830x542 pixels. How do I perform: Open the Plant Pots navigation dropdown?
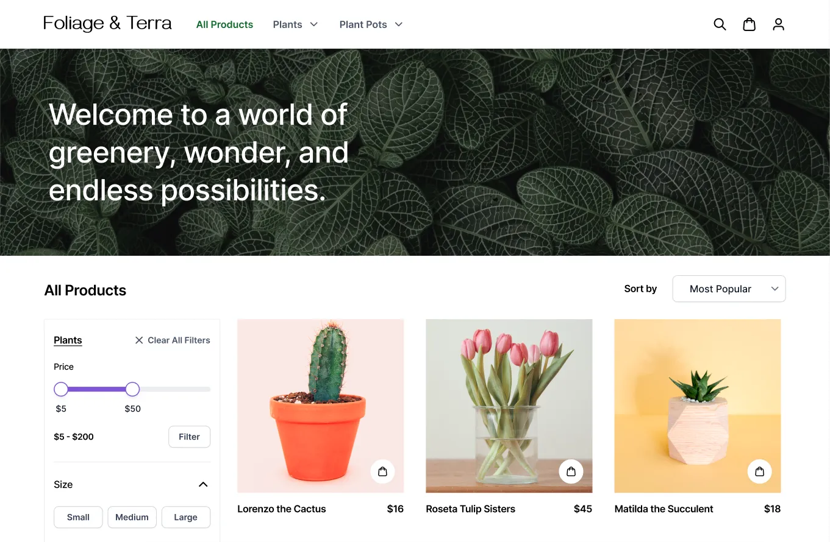point(371,24)
